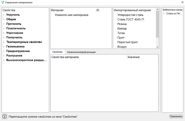Click scrollbar down arrow in imported materials

(x=157, y=47)
